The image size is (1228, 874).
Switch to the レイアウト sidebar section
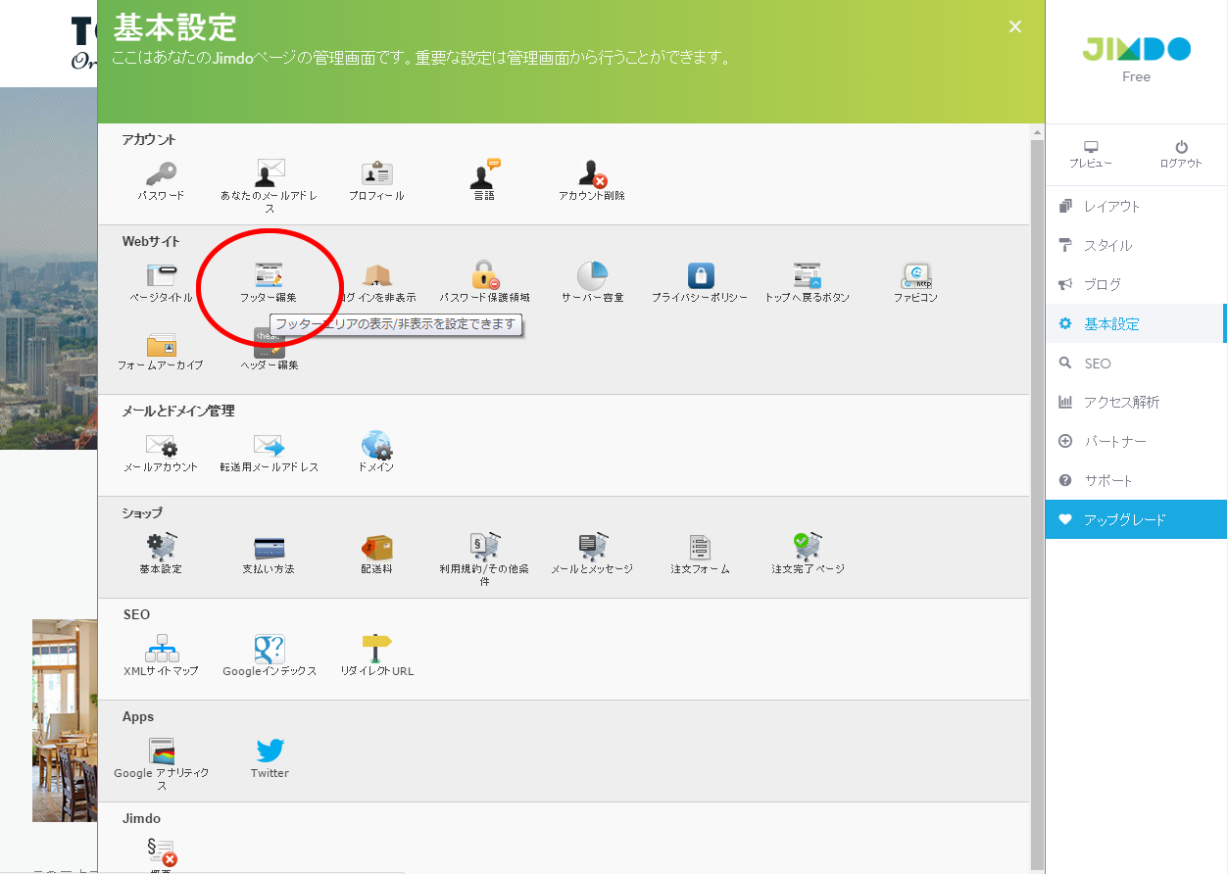click(1117, 206)
